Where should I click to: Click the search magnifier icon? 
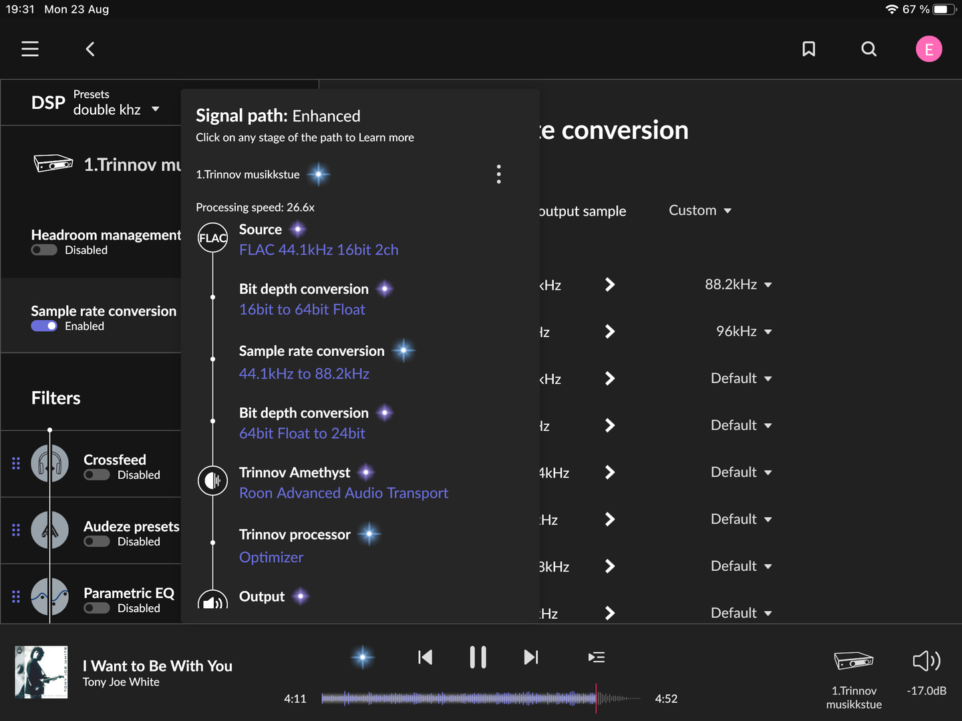[x=868, y=49]
